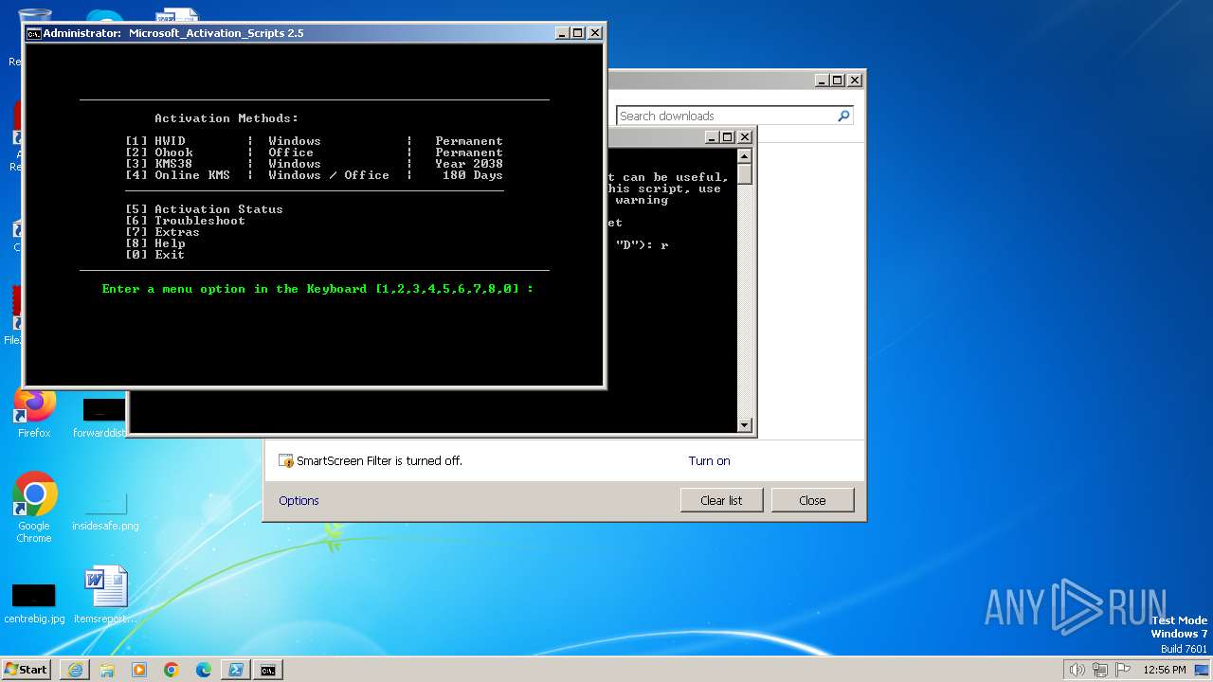
Task: Open the centrebig.jpg desktop file
Action: coord(34,602)
